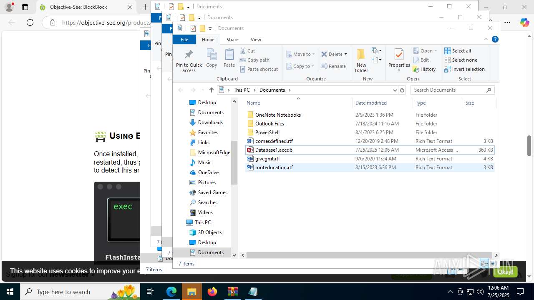This screenshot has height=300, width=534.
Task: Open the History command
Action: (424, 69)
